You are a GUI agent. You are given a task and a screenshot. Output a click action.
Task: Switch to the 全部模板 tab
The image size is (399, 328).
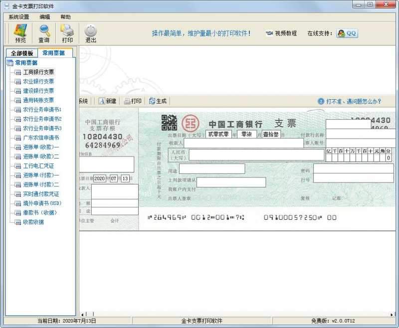click(x=22, y=53)
